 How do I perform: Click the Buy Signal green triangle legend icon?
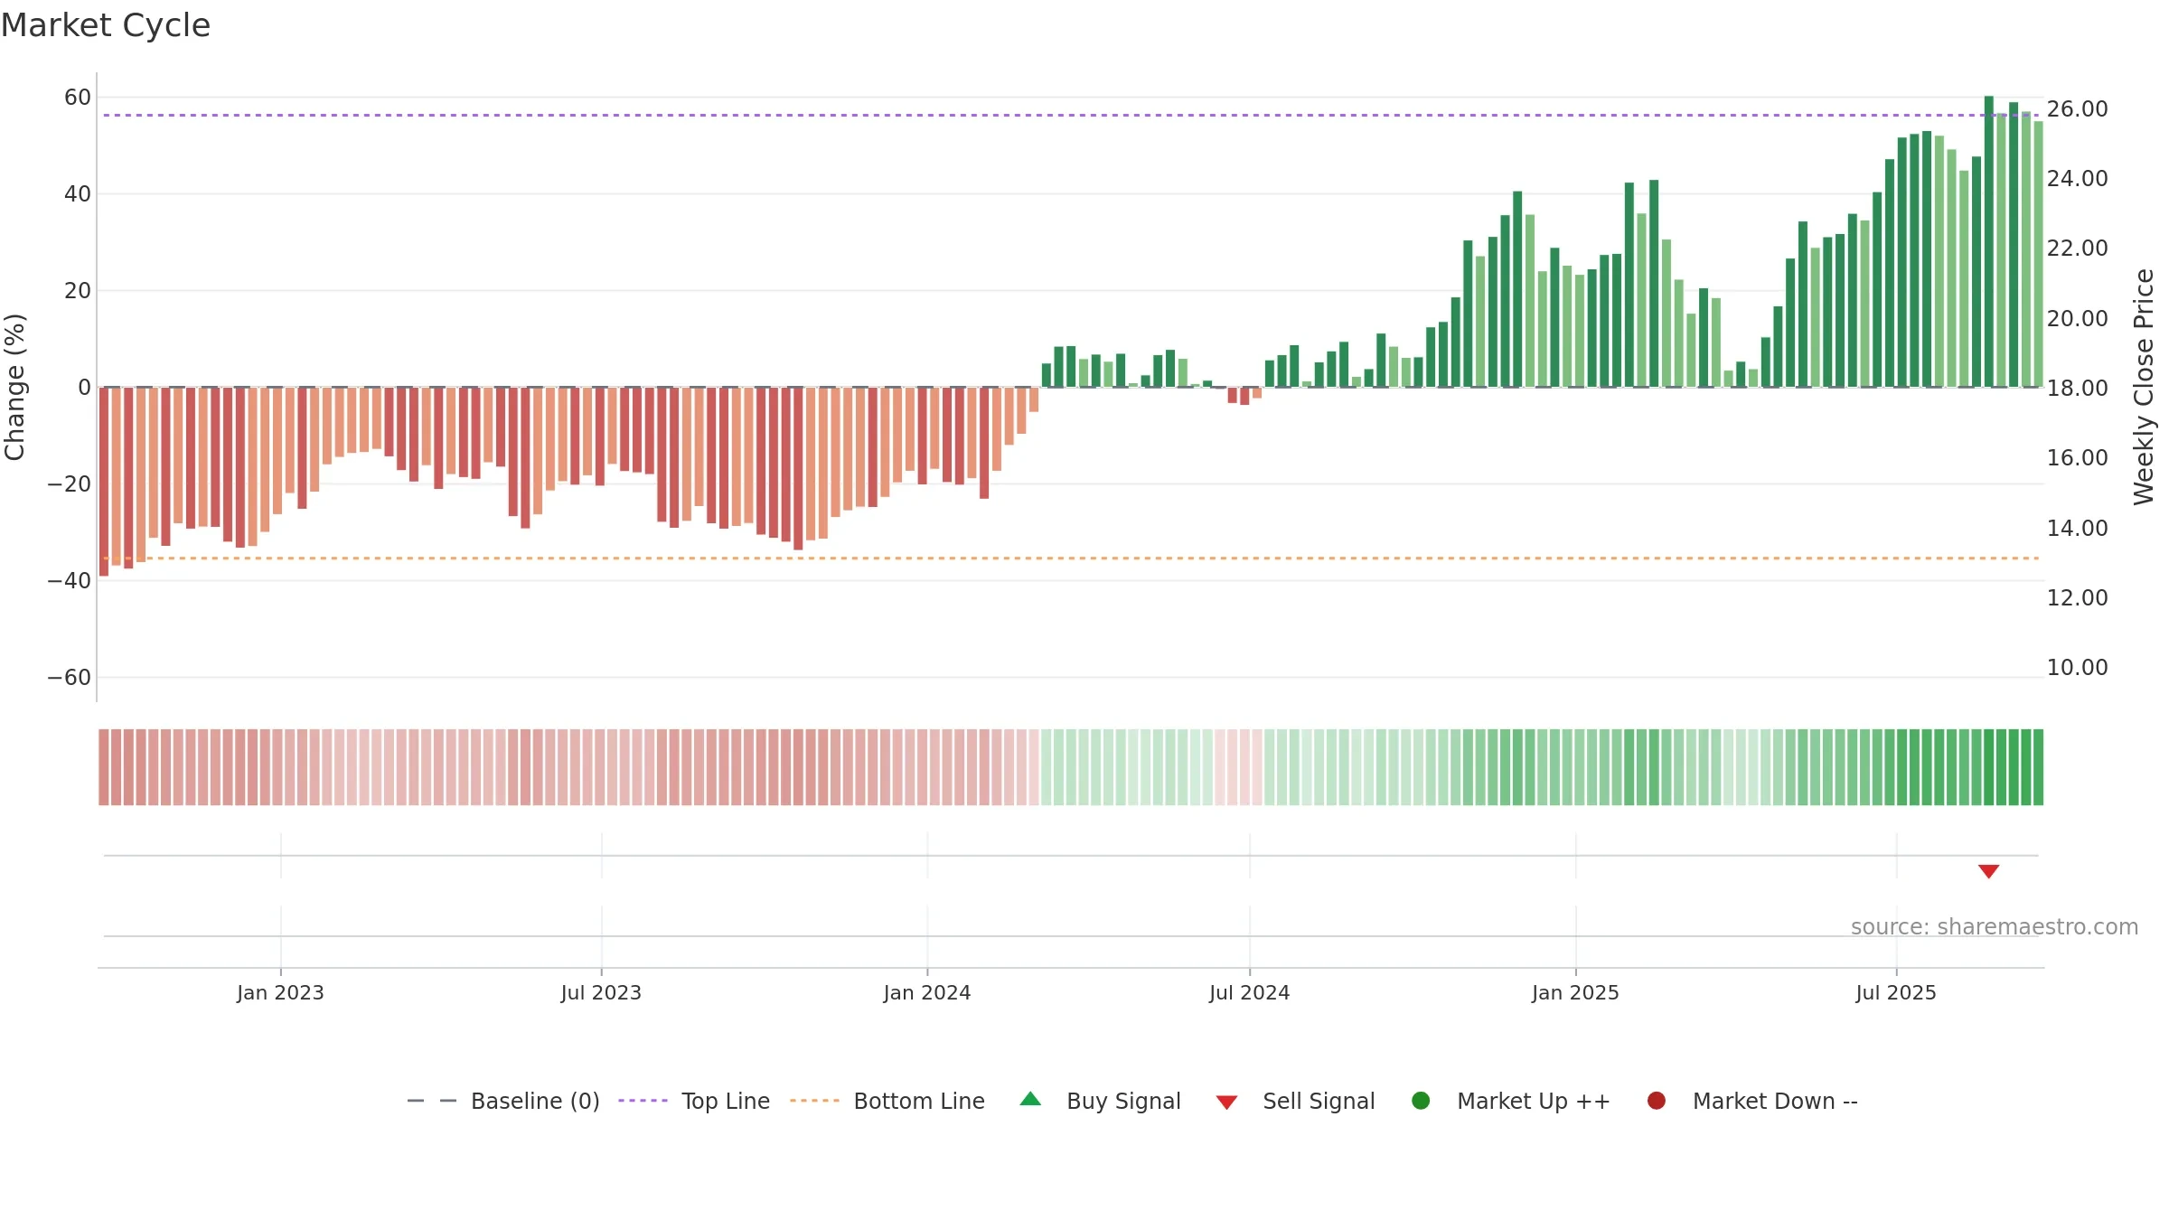pyautogui.click(x=1030, y=1100)
